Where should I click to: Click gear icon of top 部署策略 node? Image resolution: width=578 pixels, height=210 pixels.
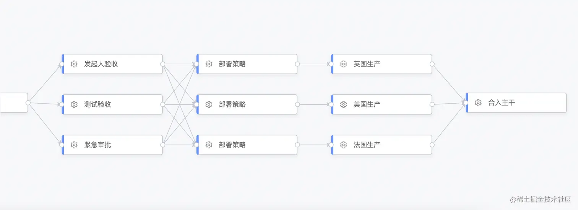point(209,64)
